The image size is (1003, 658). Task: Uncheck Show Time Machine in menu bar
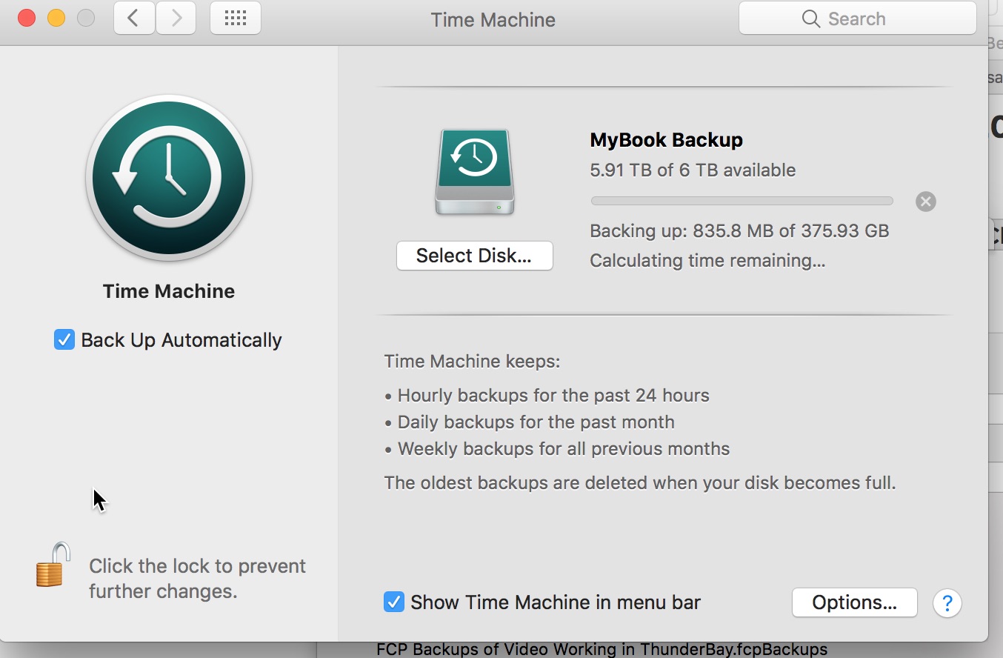pos(394,602)
